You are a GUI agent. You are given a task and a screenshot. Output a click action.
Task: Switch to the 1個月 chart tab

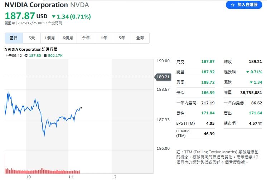tap(50, 38)
